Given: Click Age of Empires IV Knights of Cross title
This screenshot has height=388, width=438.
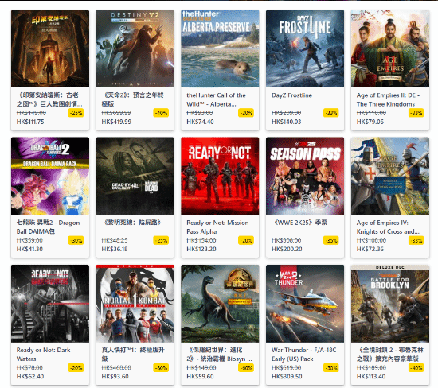Looking at the screenshot, I should point(388,227).
